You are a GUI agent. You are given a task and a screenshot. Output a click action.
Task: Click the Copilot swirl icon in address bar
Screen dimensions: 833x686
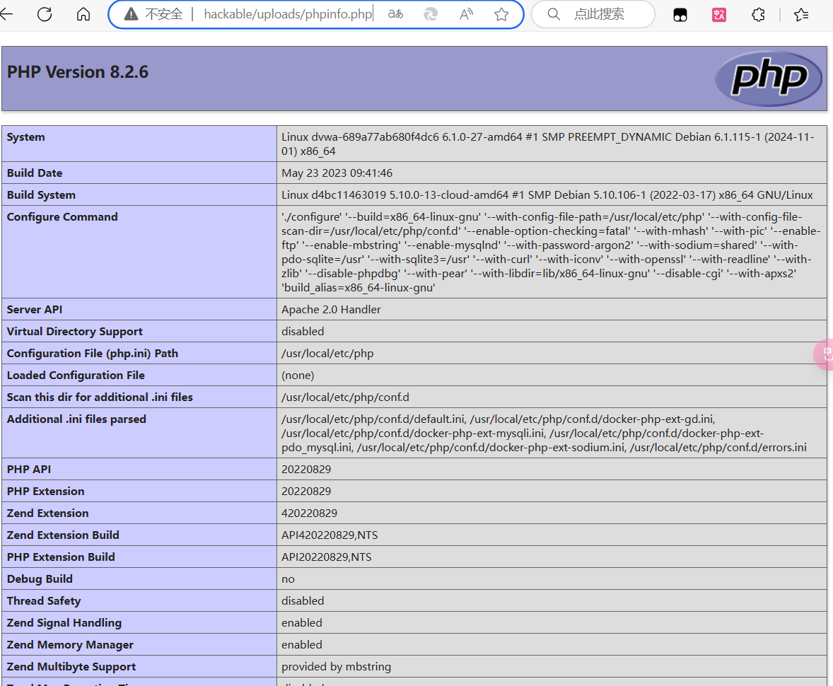431,14
